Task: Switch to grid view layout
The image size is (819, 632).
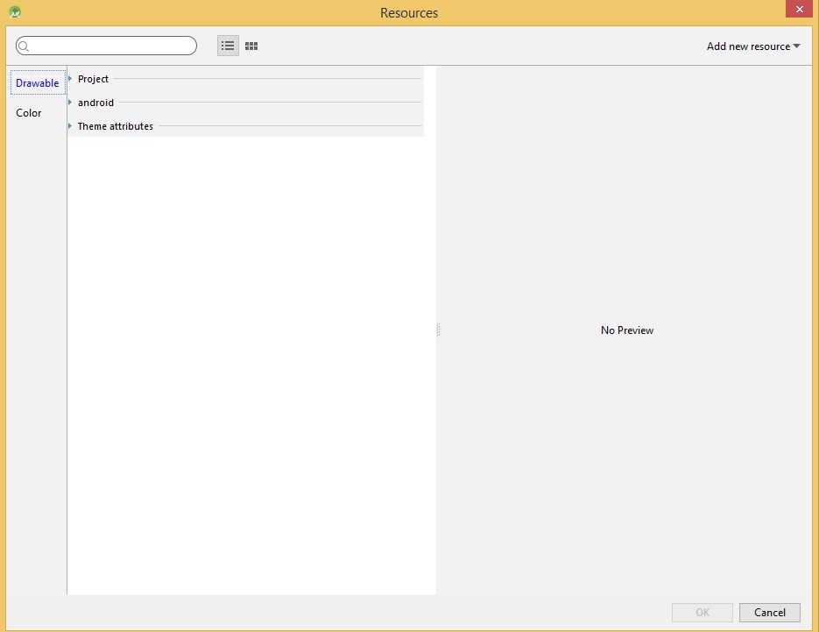Action: tap(251, 46)
